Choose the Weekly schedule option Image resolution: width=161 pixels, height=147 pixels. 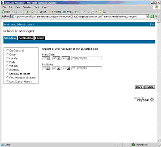coord(8,66)
